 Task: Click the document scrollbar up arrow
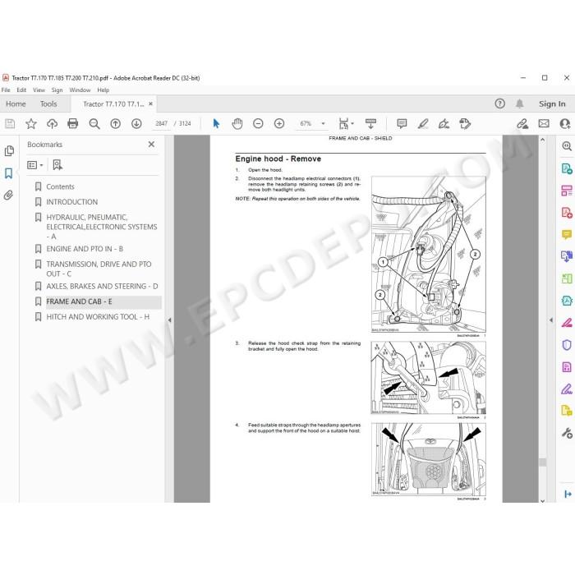pos(542,140)
